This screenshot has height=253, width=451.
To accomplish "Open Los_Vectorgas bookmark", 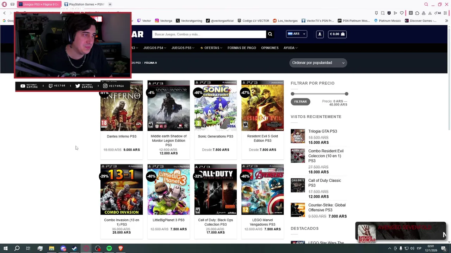I will coord(285,21).
